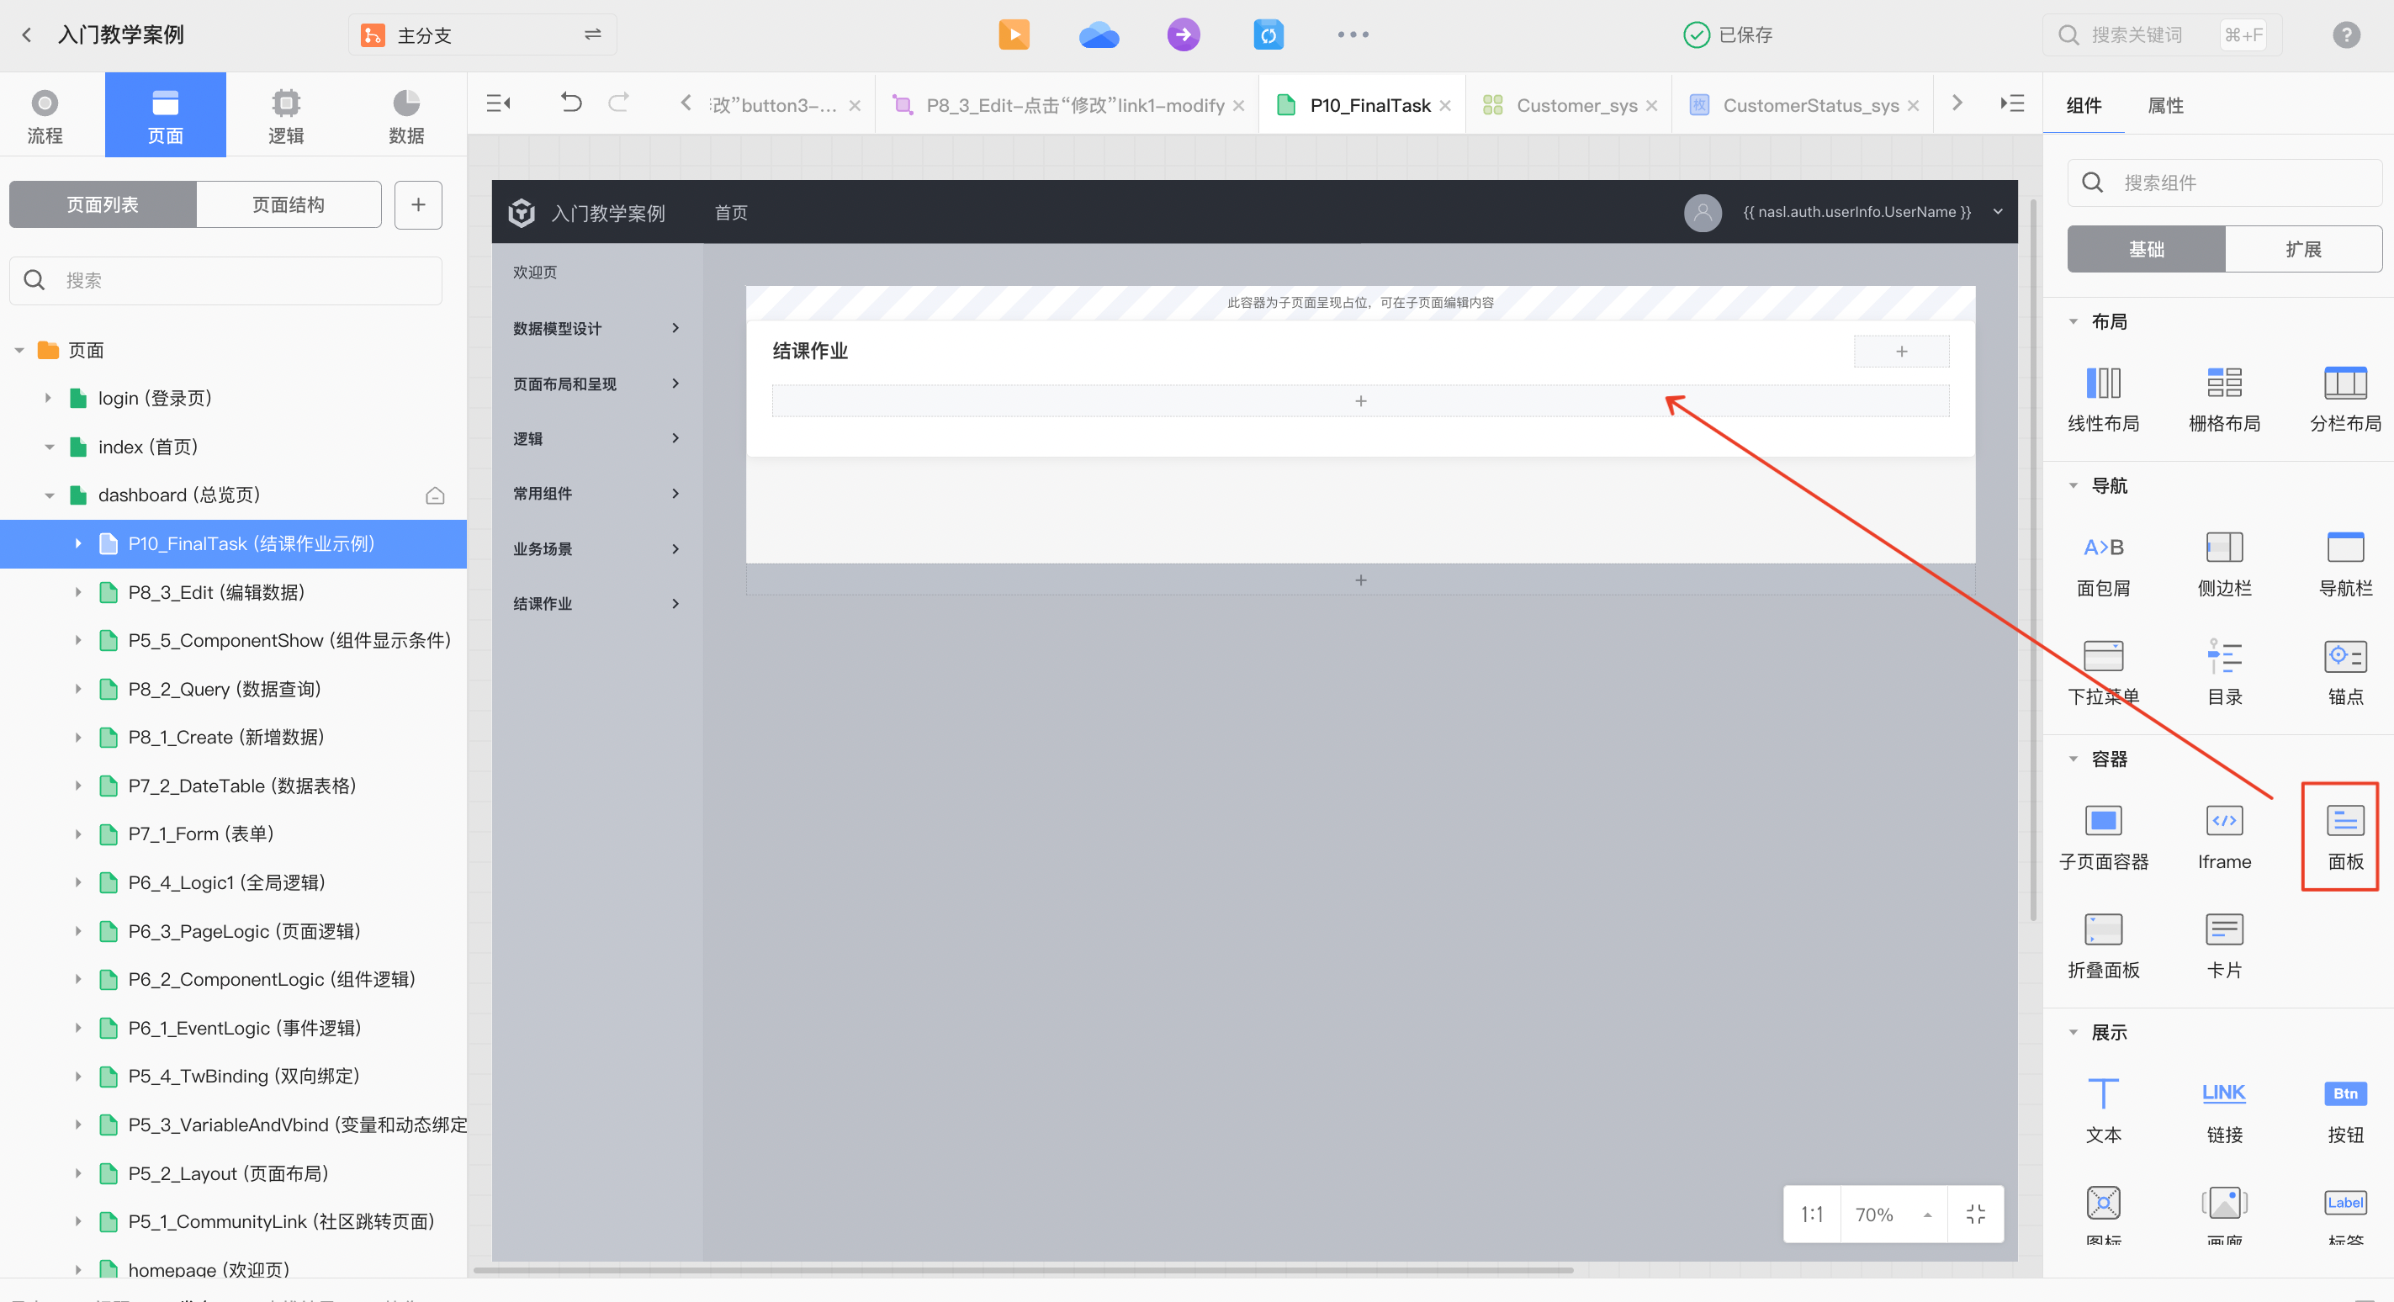Select the 目录 component icon

(x=2224, y=656)
